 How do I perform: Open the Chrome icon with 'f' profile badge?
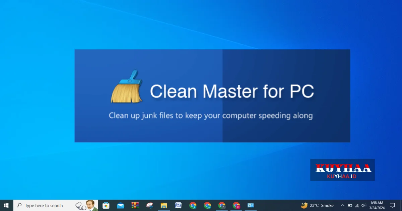(193, 205)
